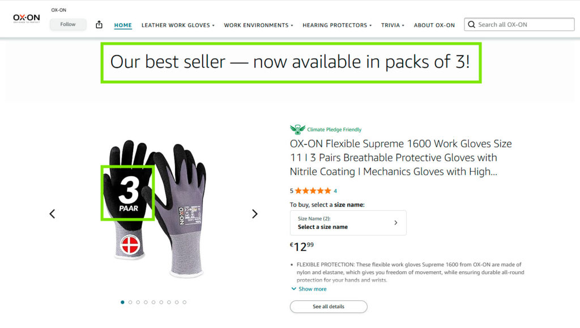Go to the previous product image
580x328 pixels.
52,214
